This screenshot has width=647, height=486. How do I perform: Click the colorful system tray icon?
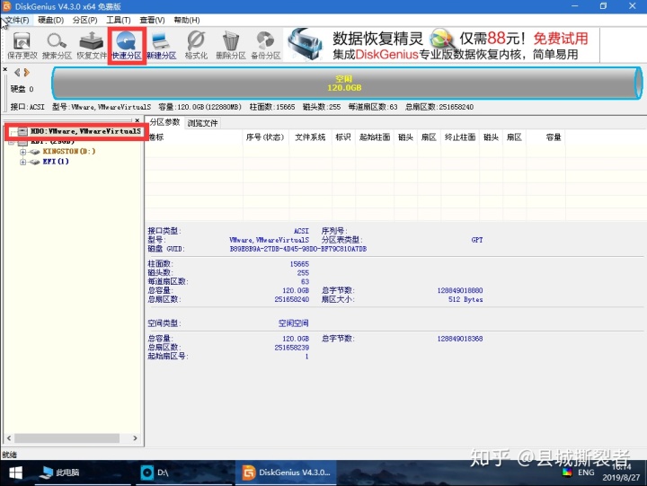pos(567,473)
